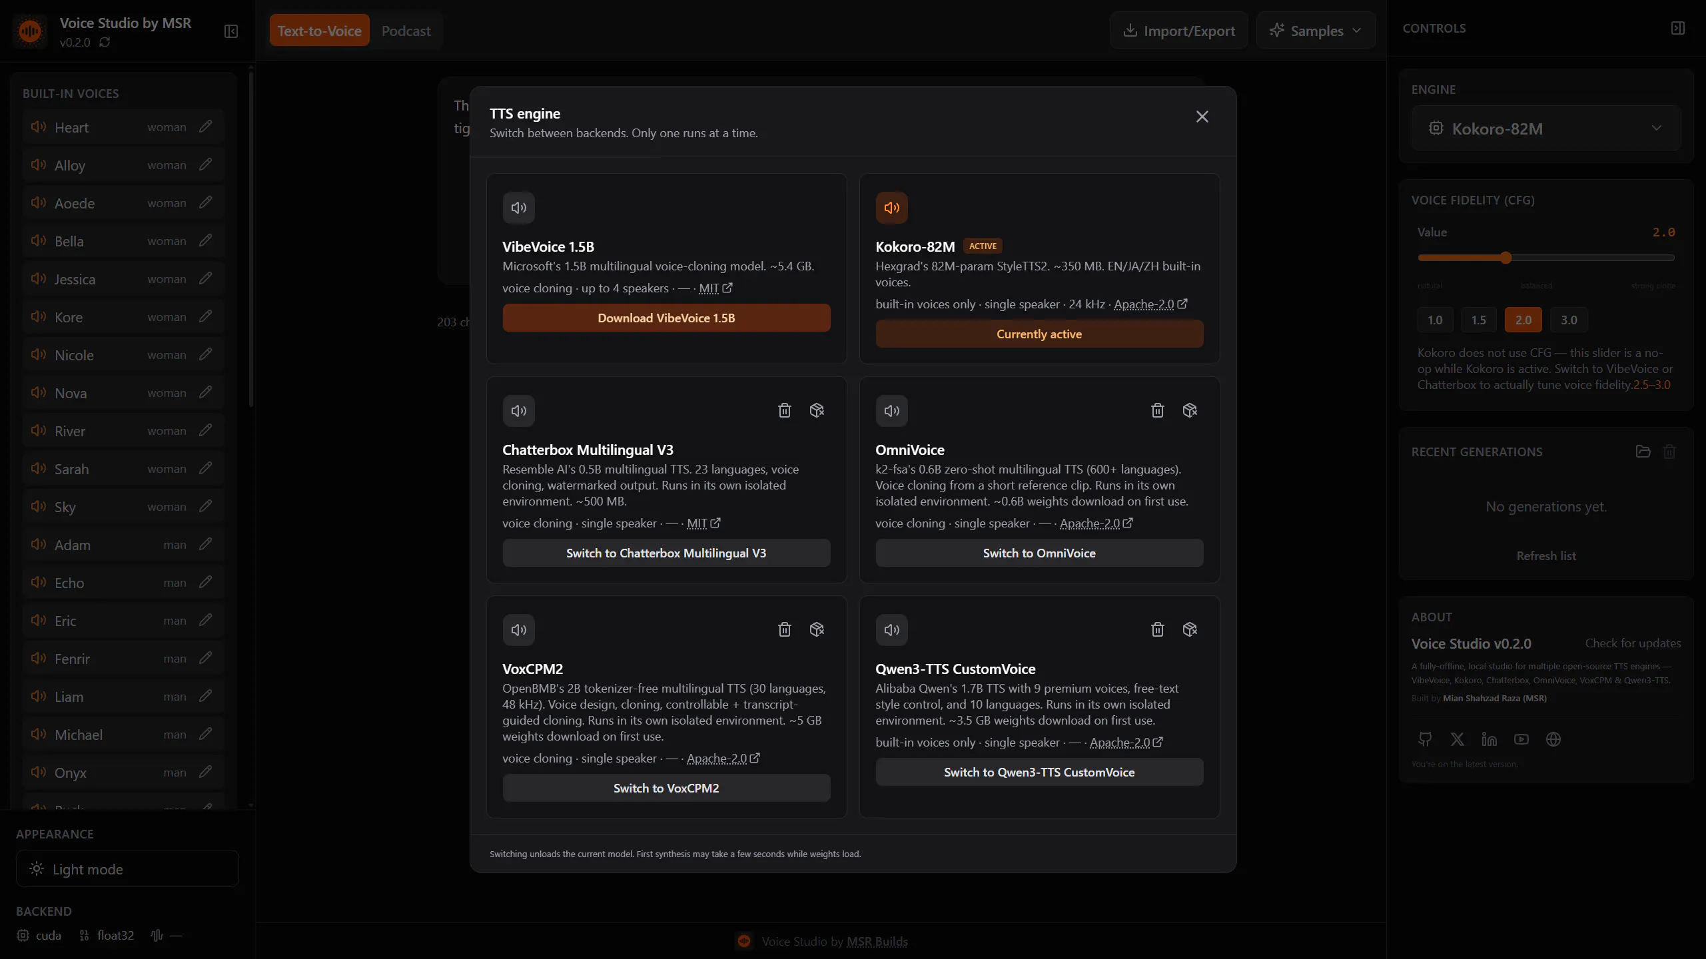Open recent generations folder icon
Image resolution: width=1706 pixels, height=959 pixels.
(1643, 452)
